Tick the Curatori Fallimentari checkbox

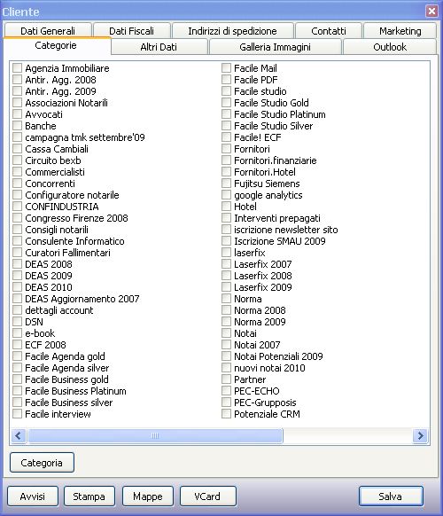pos(17,253)
